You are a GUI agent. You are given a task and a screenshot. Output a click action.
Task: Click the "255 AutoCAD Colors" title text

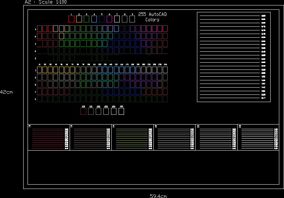pyautogui.click(x=152, y=17)
